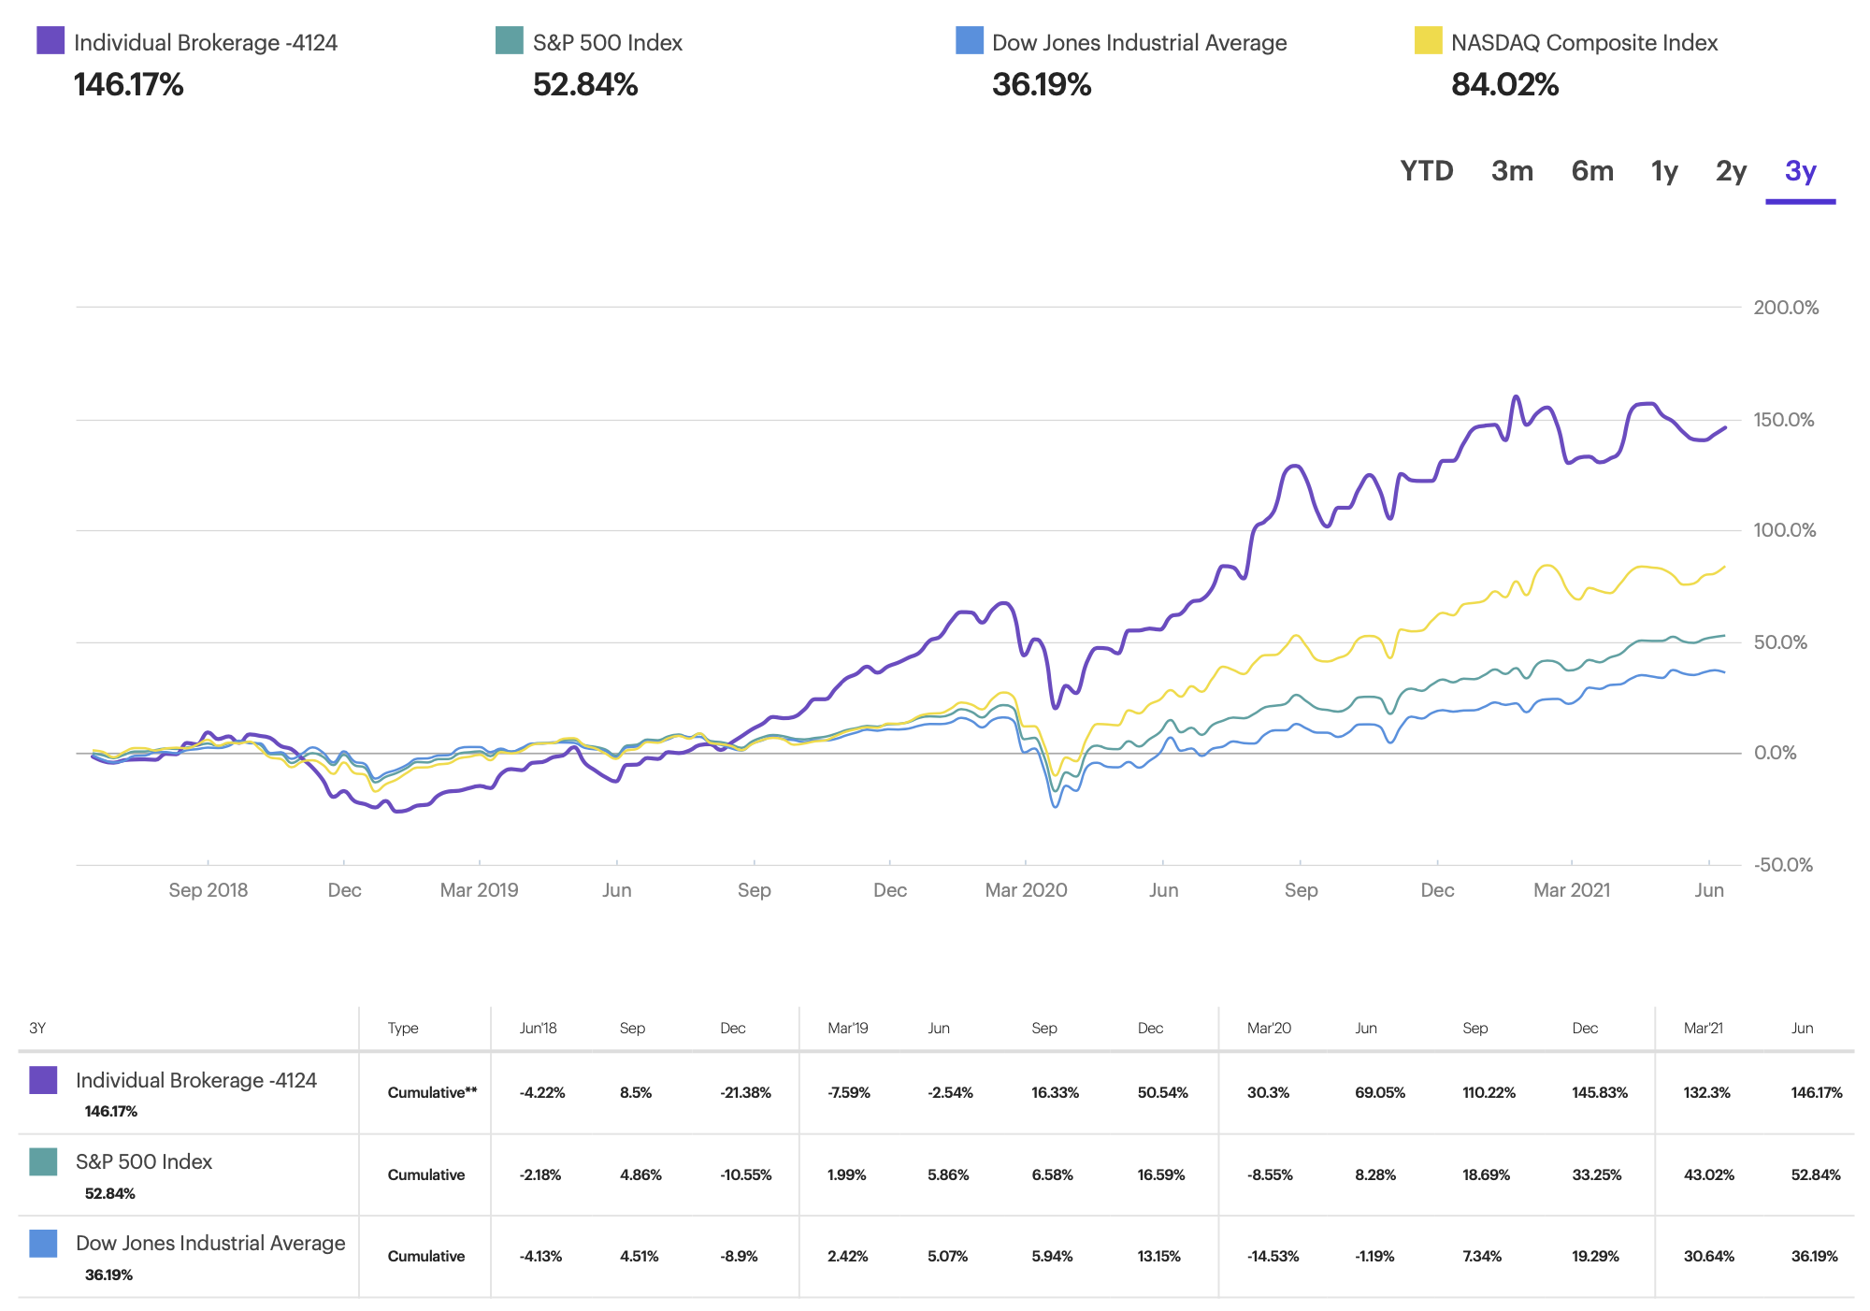1870x1311 pixels.
Task: Switch to the 6m time range
Action: click(1592, 171)
